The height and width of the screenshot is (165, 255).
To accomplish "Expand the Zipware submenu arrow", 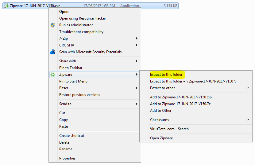I will [137, 75].
